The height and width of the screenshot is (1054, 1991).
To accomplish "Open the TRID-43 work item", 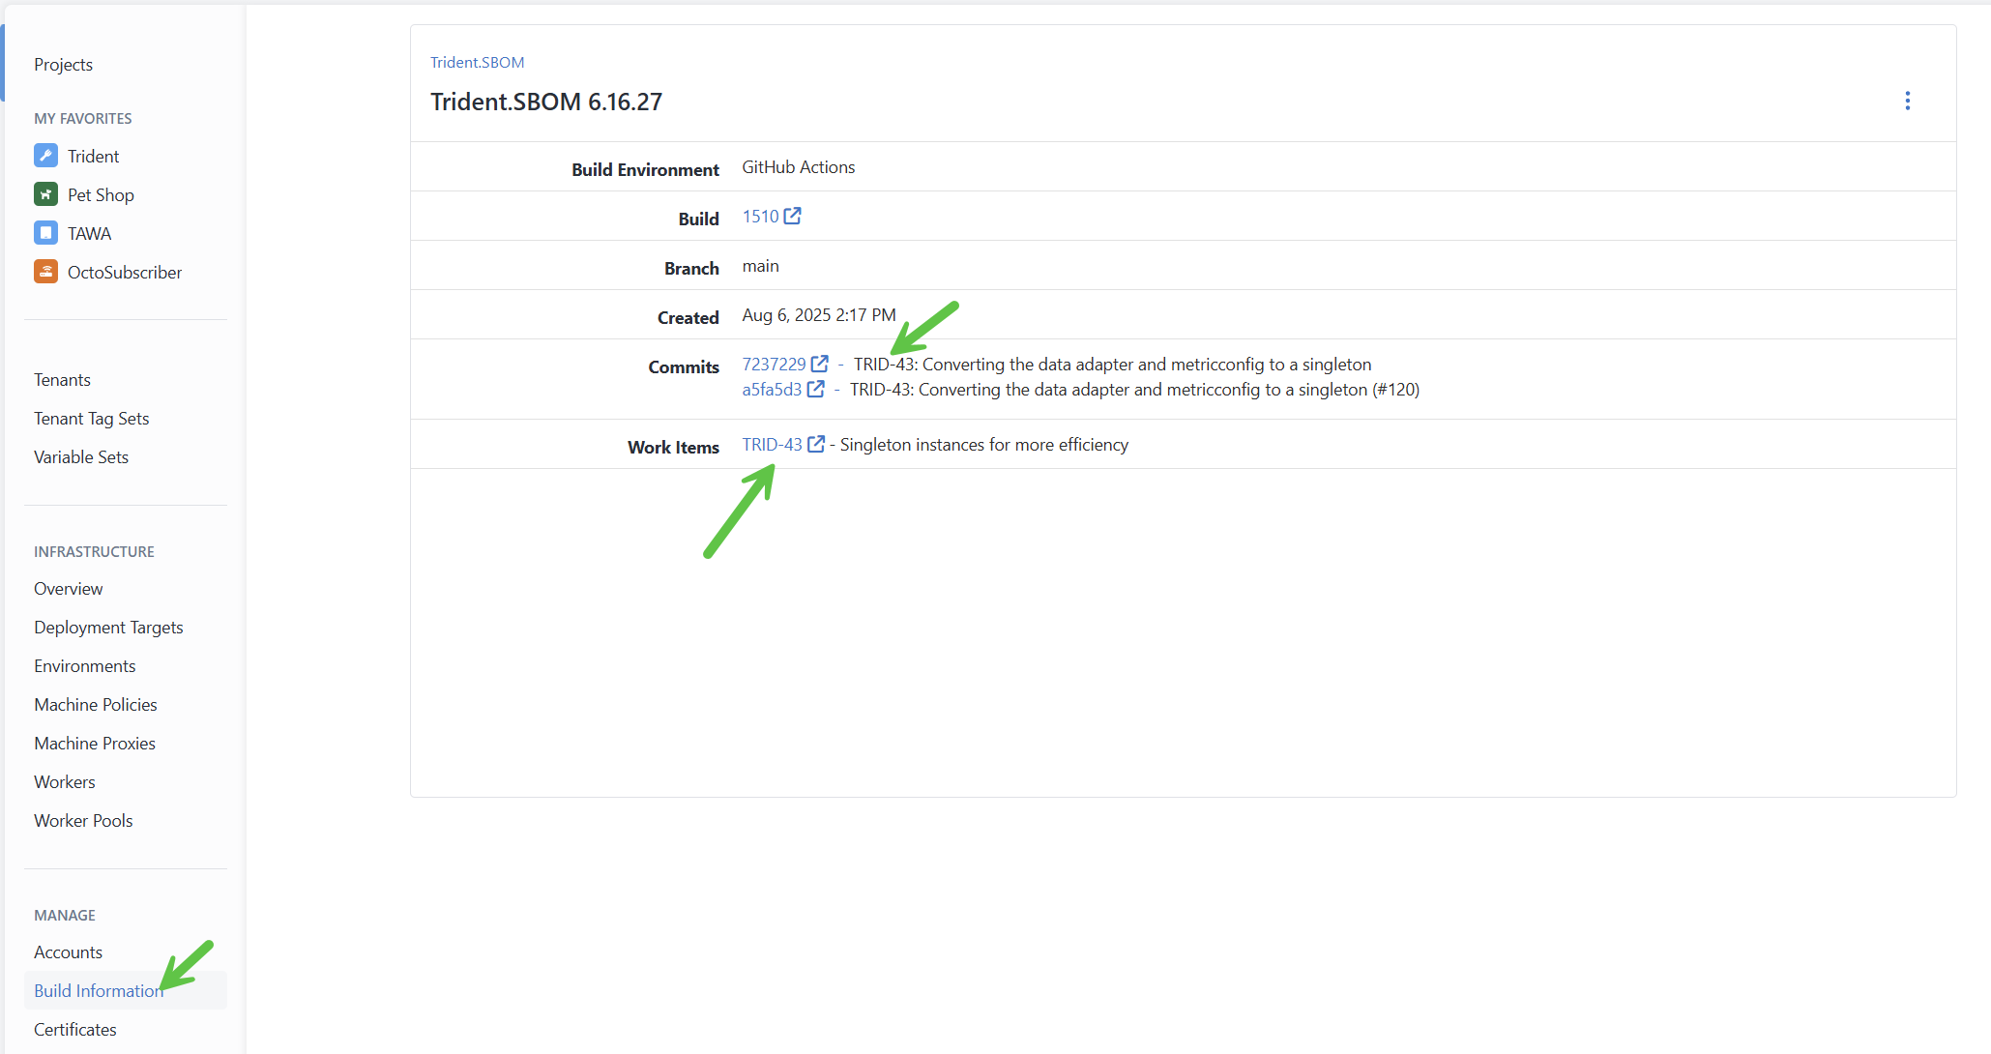I will point(771,444).
